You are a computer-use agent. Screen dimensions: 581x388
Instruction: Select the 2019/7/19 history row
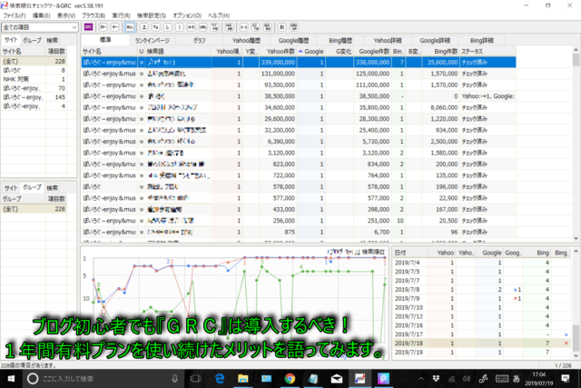tap(481, 353)
